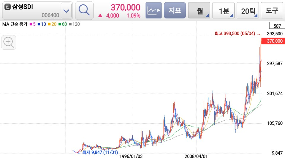Click the red 370,000 price axis tag

[273, 41]
